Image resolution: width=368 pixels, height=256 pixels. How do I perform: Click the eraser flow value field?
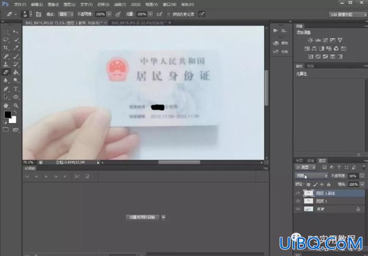(x=142, y=14)
